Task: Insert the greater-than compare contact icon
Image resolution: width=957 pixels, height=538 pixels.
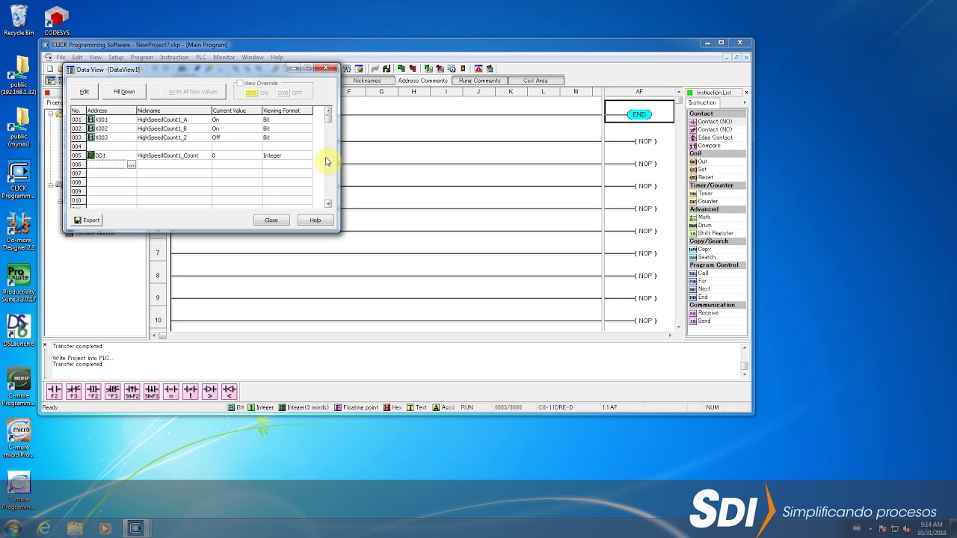Action: tap(209, 392)
